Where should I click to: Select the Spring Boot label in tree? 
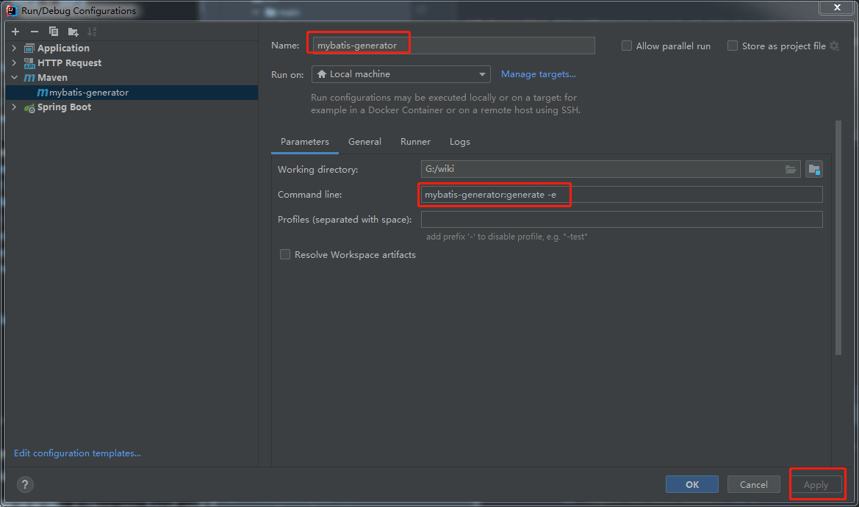[x=64, y=107]
